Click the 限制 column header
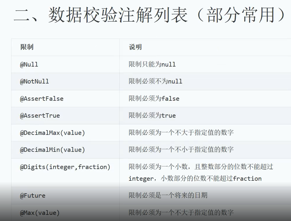Image resolution: width=291 pixels, height=221 pixels. pyautogui.click(x=27, y=47)
